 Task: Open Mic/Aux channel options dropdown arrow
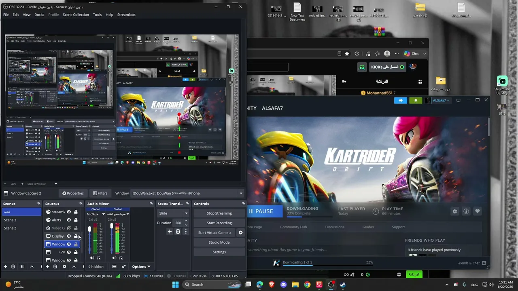pyautogui.click(x=103, y=214)
